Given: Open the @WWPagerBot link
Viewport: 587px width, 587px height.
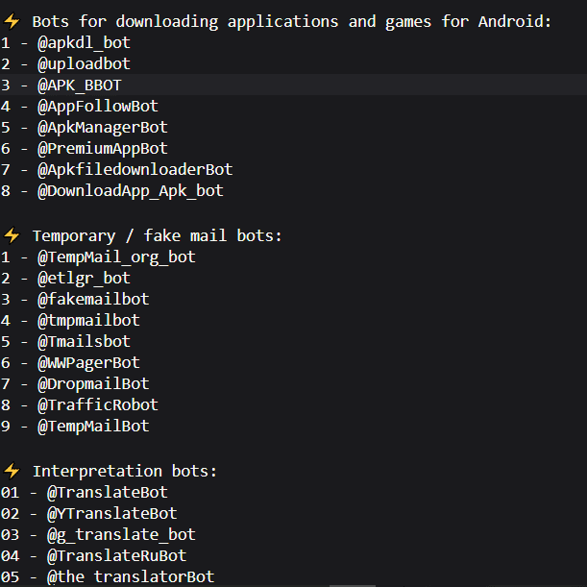Looking at the screenshot, I should tap(88, 362).
